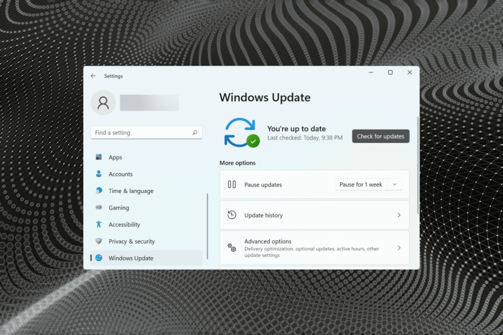The image size is (503, 335).
Task: Focus the Find a setting search box
Action: (x=146, y=132)
